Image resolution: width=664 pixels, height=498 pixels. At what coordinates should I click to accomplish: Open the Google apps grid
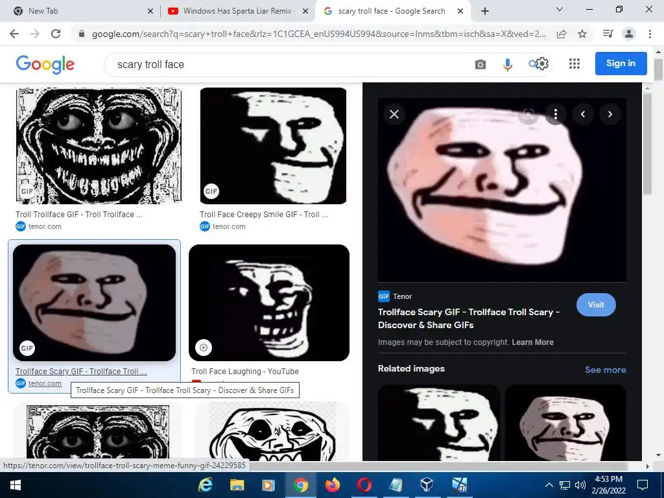[x=575, y=64]
